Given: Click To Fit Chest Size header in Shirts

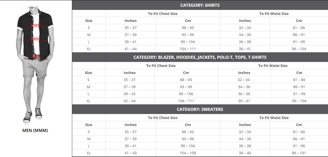Looking at the screenshot, I should (x=163, y=14).
